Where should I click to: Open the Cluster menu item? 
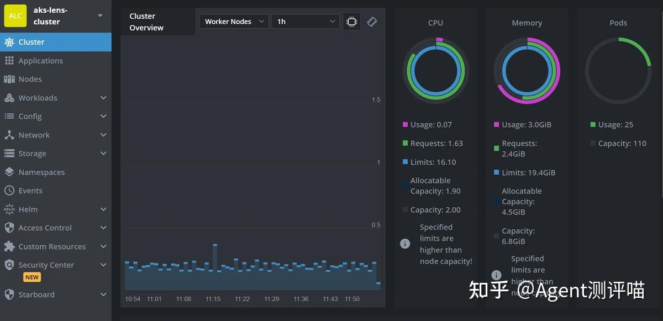pyautogui.click(x=56, y=42)
